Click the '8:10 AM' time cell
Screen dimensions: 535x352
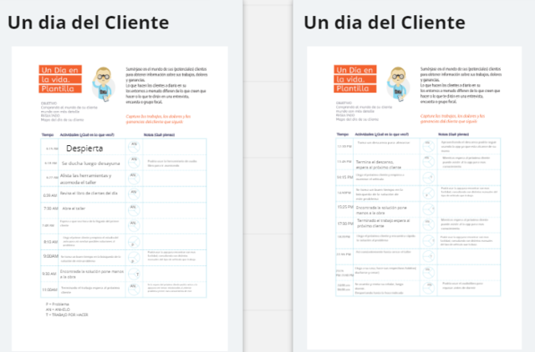[x=50, y=242]
